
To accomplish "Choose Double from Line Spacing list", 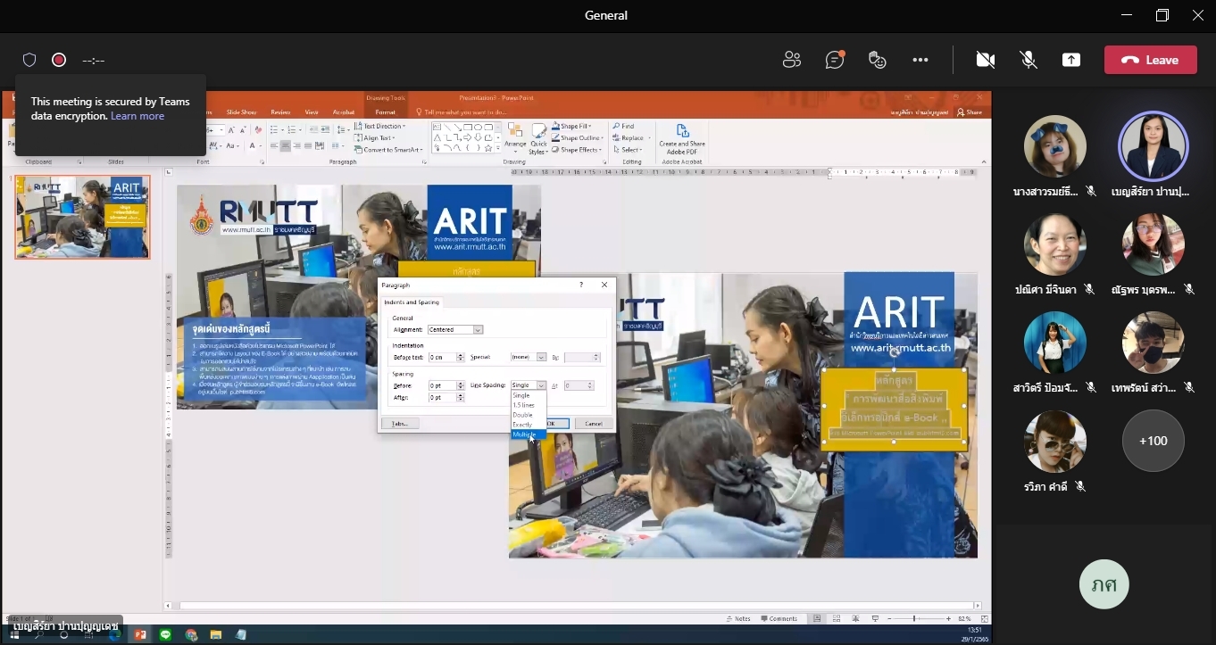I will click(529, 415).
